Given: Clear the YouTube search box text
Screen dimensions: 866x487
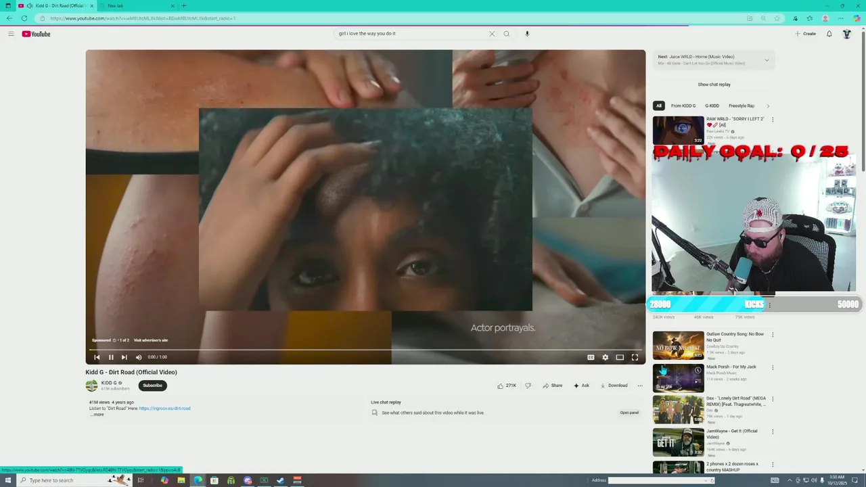Looking at the screenshot, I should (492, 34).
